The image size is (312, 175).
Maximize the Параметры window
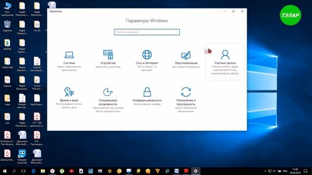pyautogui.click(x=234, y=11)
